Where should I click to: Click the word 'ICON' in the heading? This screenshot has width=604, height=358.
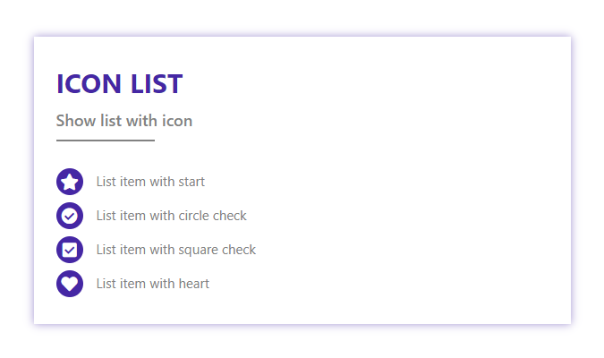coord(89,83)
